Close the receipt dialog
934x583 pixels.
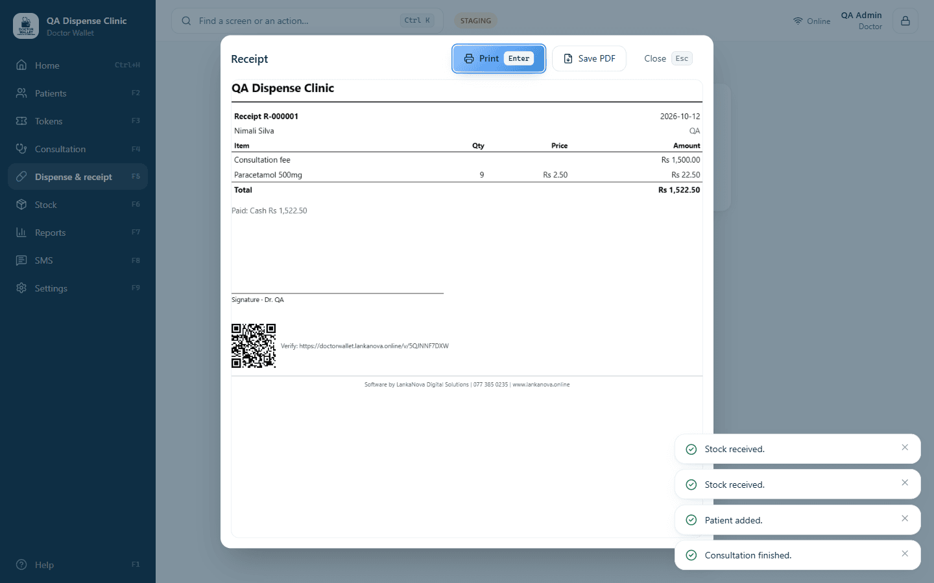coord(667,58)
